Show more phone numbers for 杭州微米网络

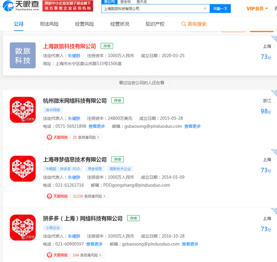click(97, 126)
